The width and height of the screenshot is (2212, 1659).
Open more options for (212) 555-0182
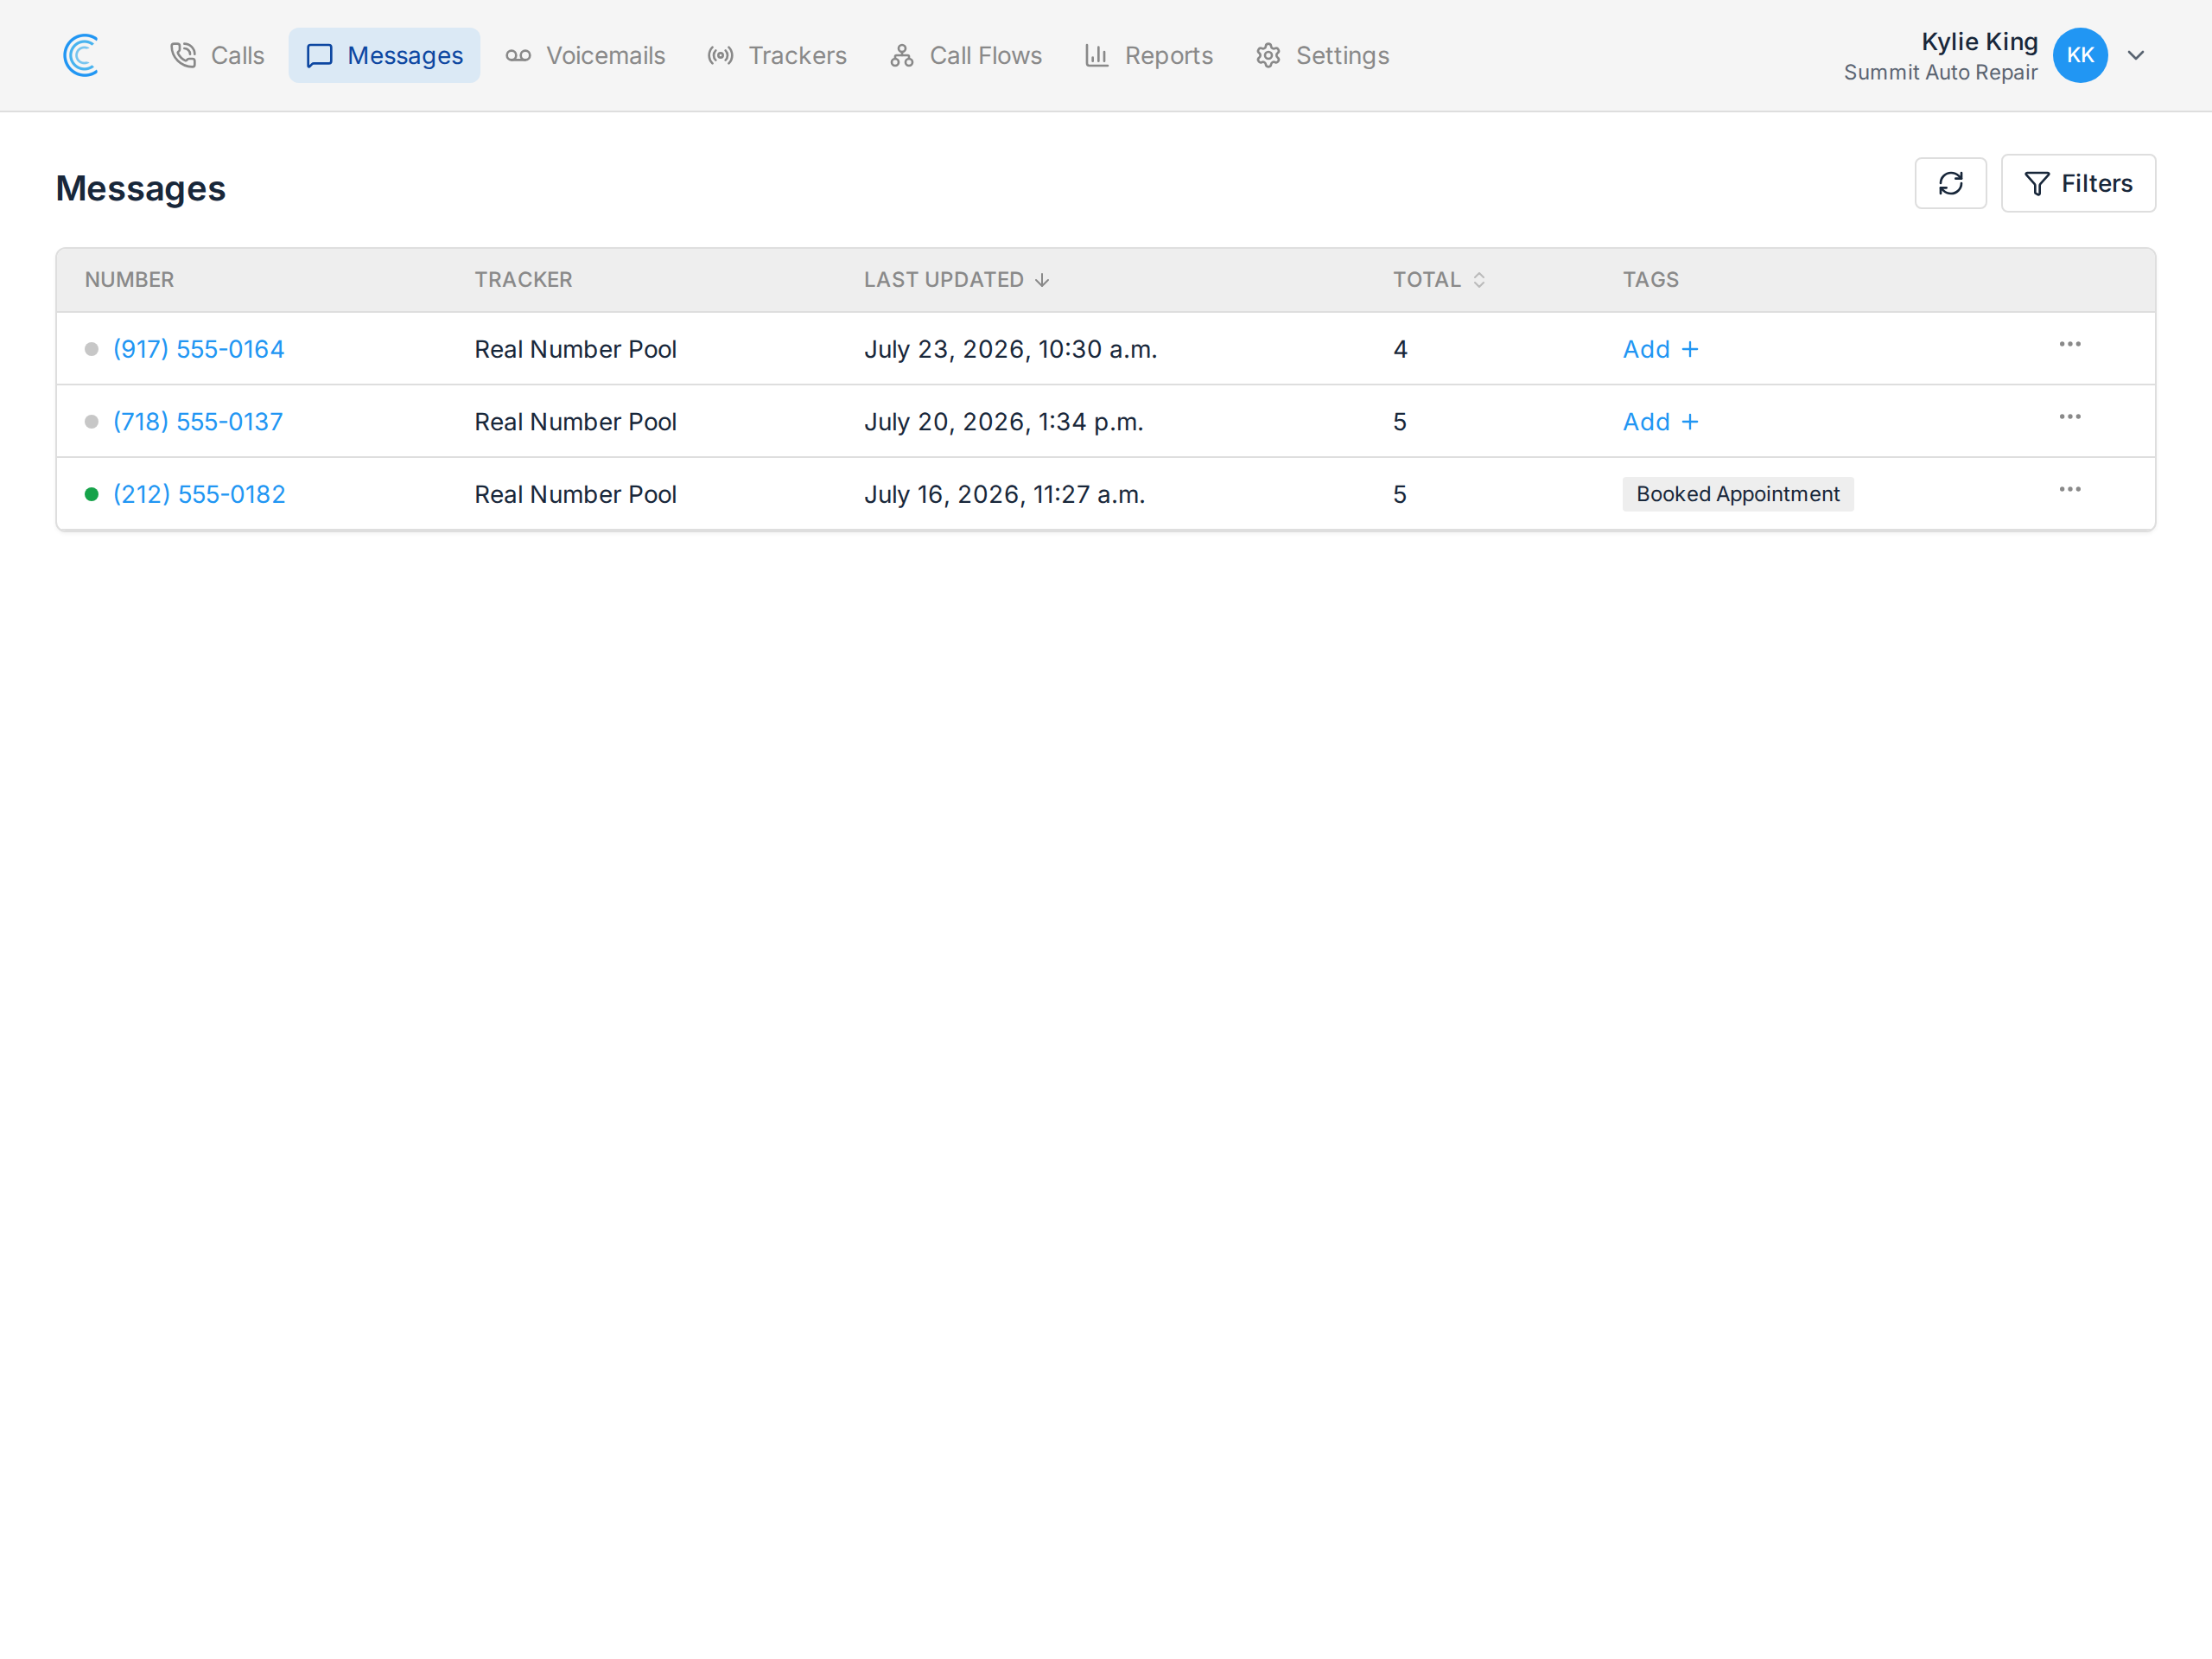pos(2069,490)
